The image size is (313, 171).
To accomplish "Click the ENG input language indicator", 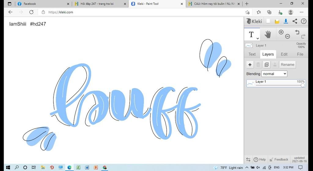I will [x=277, y=167].
